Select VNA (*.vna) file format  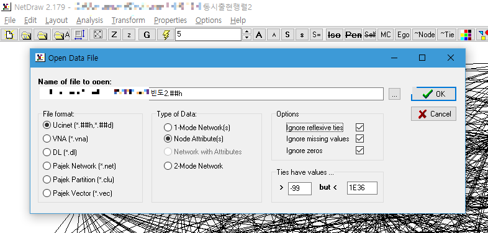(65, 139)
